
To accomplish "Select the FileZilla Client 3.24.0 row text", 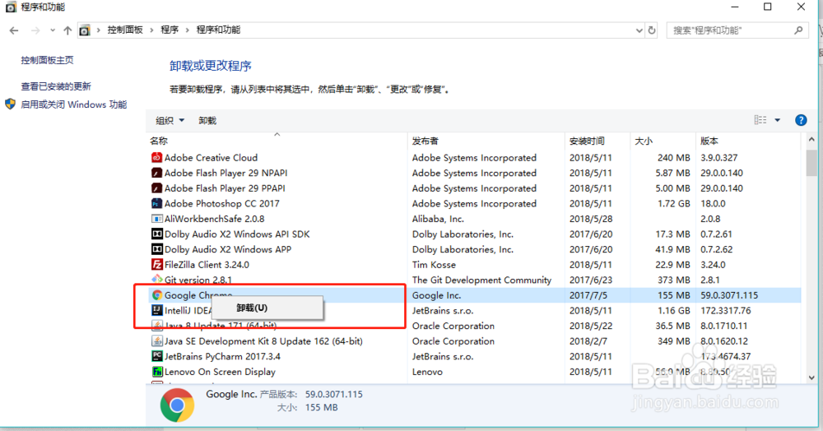I will 207,265.
